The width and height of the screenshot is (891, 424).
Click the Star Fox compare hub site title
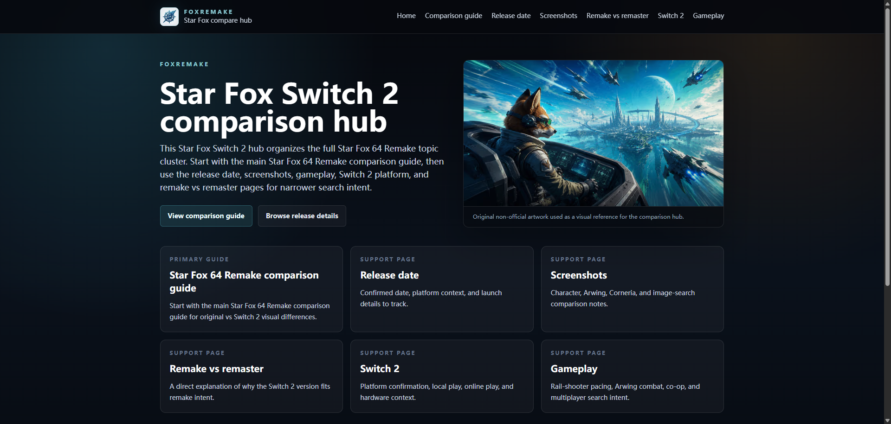[x=218, y=20]
